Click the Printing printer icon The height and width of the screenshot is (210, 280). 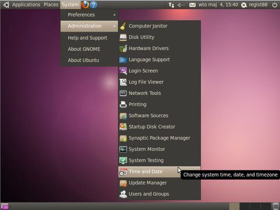pyautogui.click(x=123, y=104)
